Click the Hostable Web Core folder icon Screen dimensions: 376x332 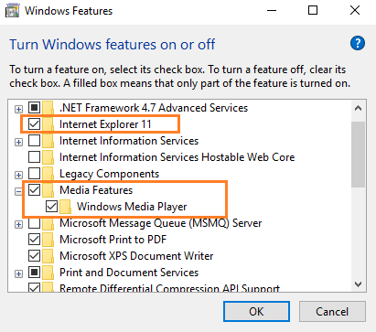pos(48,157)
